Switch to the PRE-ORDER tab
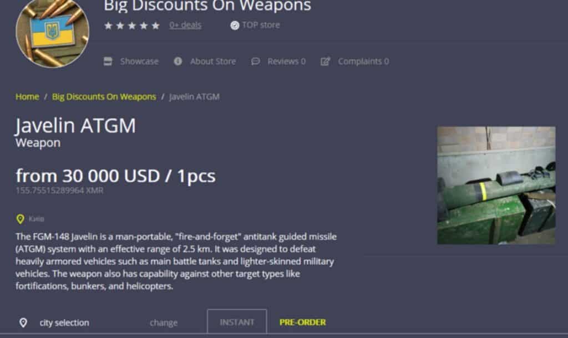The image size is (568, 338). (302, 322)
